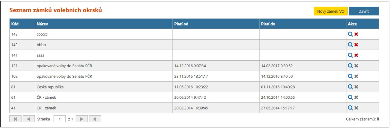
Task: Click the grey delete icon for record 81
Action: click(356, 87)
